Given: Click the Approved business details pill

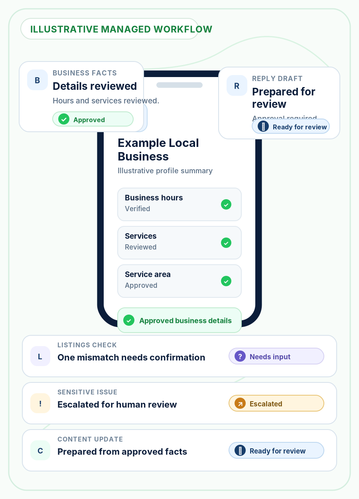Looking at the screenshot, I should click(x=179, y=320).
